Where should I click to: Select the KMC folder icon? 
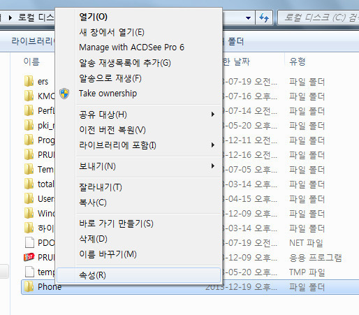click(x=29, y=96)
